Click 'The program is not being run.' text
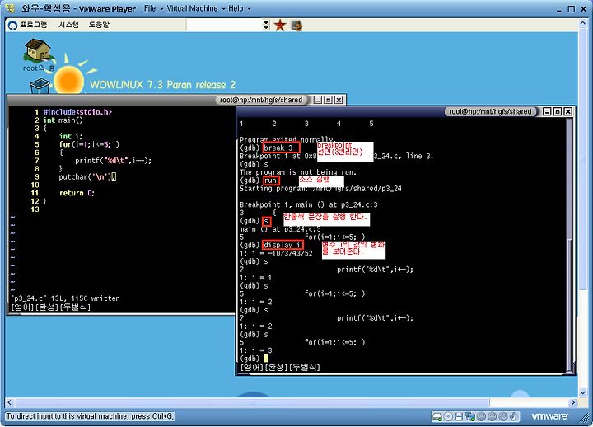Viewport: 593px width, 427px height. 298,172
